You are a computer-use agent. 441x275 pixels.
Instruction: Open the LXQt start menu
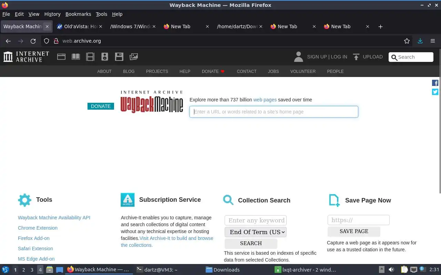click(x=6, y=269)
